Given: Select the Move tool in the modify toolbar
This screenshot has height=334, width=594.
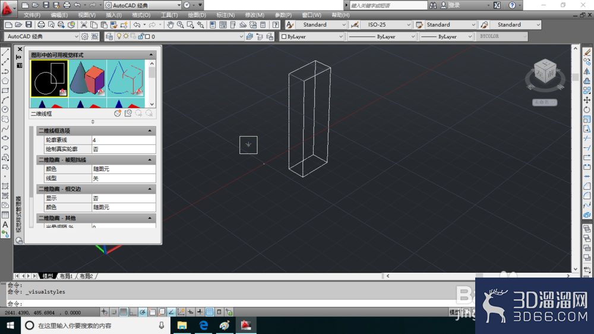Looking at the screenshot, I should (x=587, y=100).
